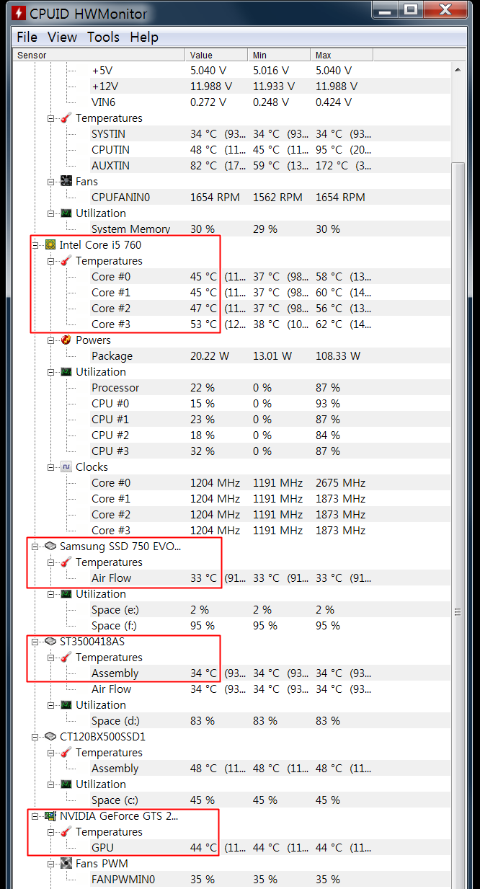480x889 pixels.
Task: Click the Utilization icon above System Memory
Action: coord(66,213)
